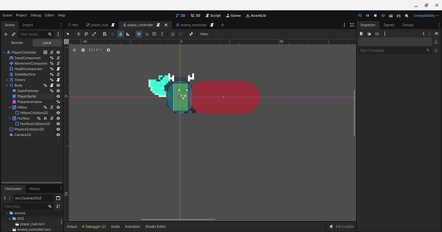Open the Hurtbox signals icon
442x232 pixels.
(x=45, y=118)
